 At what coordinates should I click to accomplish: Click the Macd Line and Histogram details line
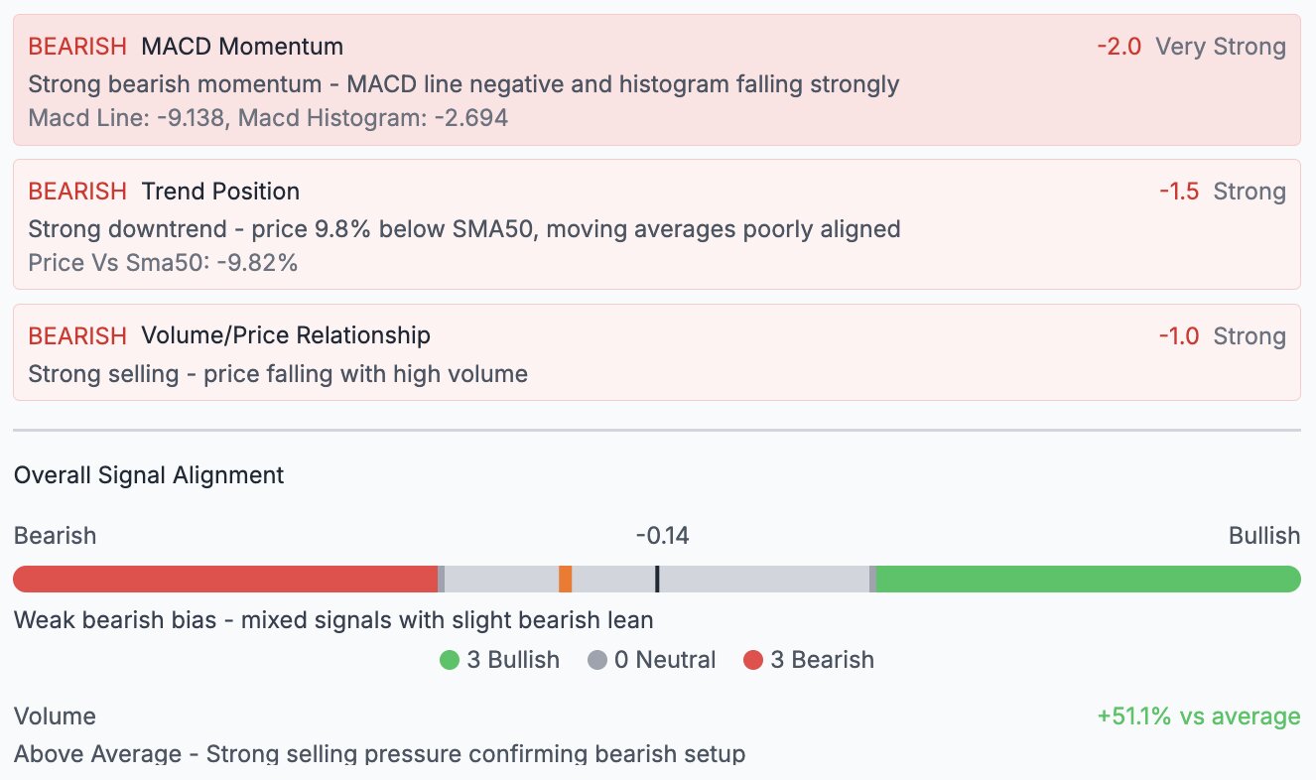coord(268,118)
